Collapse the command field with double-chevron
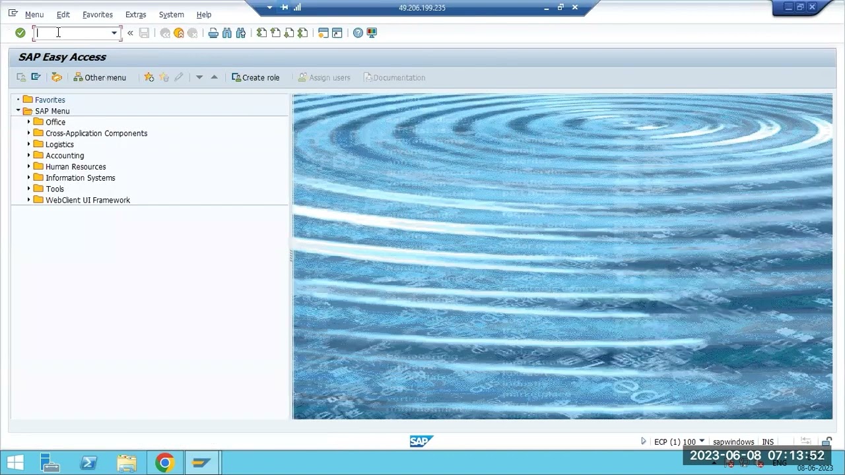 (x=130, y=32)
